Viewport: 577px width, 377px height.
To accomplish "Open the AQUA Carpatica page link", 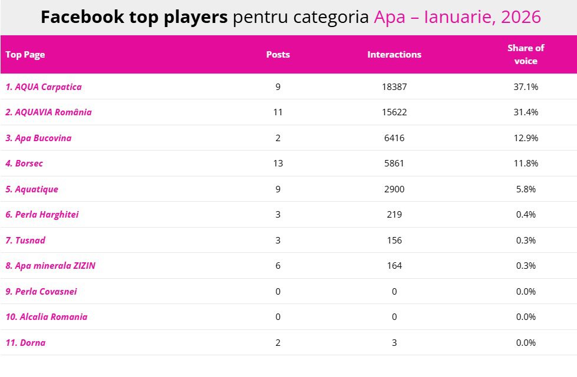I will pos(44,87).
